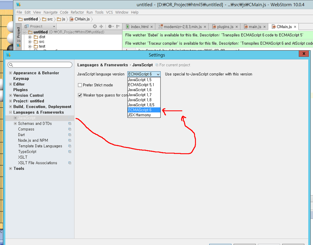This screenshot has width=313, height=245.
Task: Click the hide Project panel icon
Action: click(x=118, y=26)
